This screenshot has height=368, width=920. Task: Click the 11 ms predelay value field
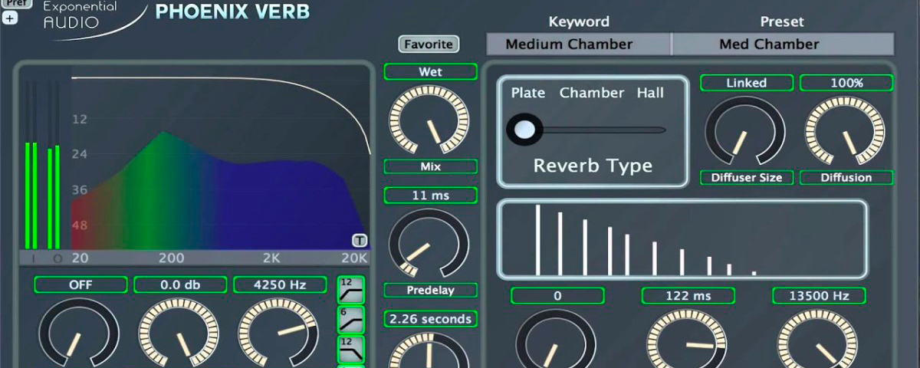[430, 195]
